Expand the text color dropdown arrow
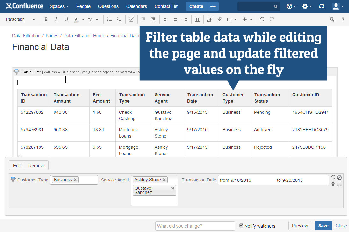Image resolution: width=349 pixels, height=232 pixels. pyautogui.click(x=83, y=20)
